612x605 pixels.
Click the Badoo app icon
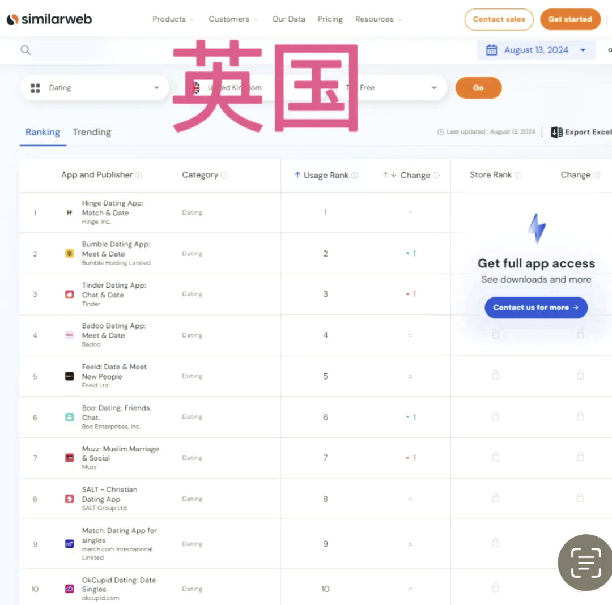point(70,335)
